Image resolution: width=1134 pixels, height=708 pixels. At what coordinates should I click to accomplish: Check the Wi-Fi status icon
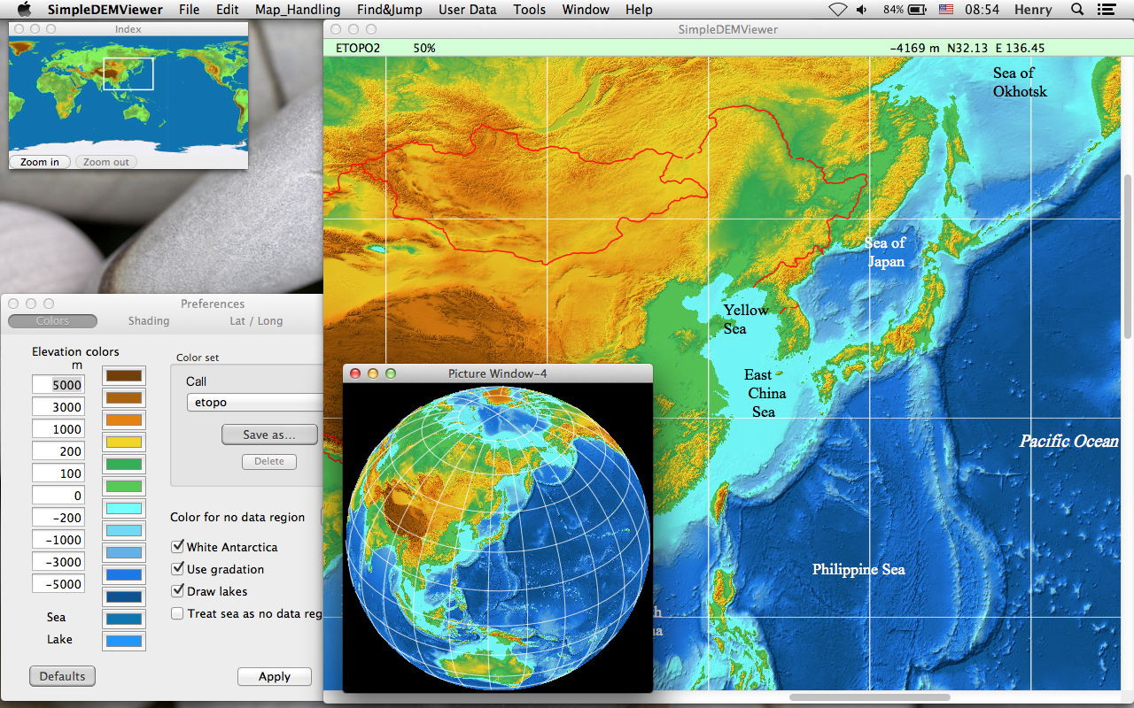[x=837, y=10]
